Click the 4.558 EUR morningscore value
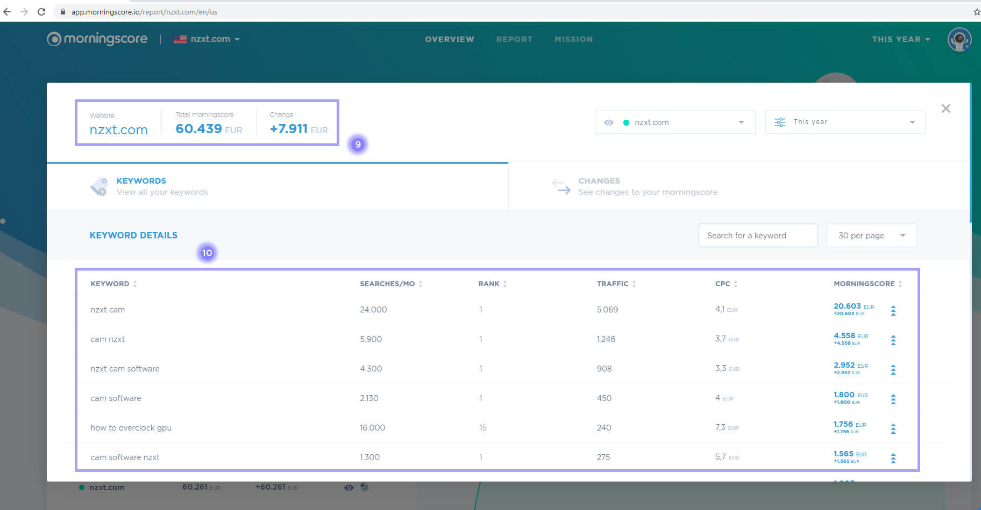Image resolution: width=981 pixels, height=510 pixels. [x=851, y=336]
